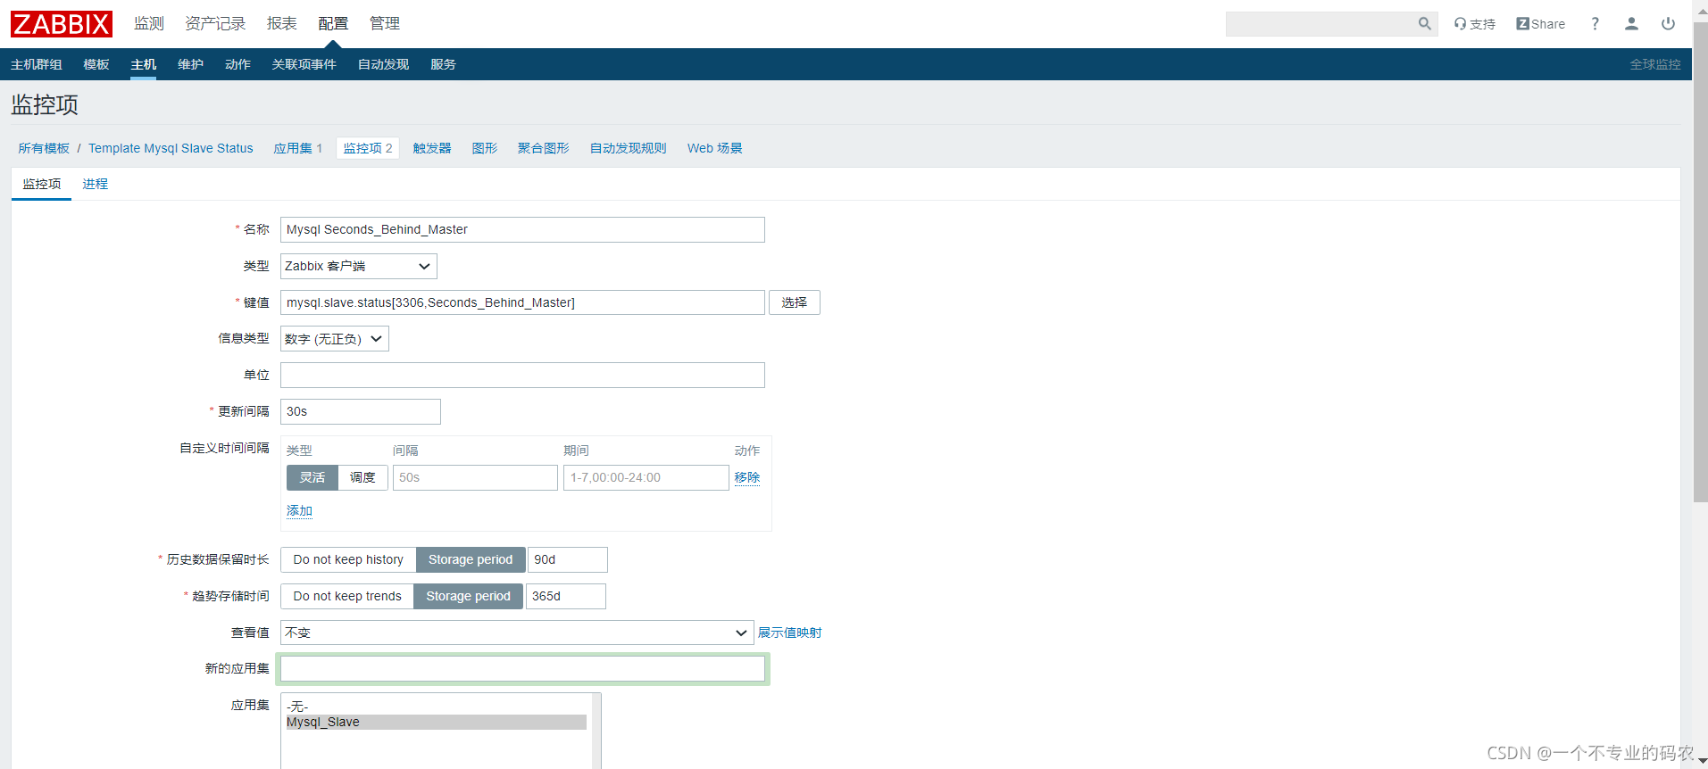
Task: Click the 间隔 50s field
Action: 475,477
